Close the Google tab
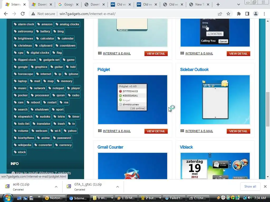 (77, 4)
